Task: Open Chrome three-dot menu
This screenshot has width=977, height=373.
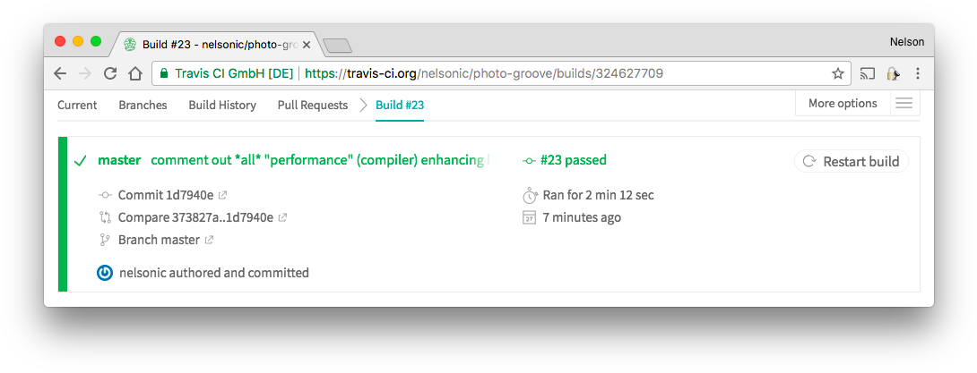Action: point(918,73)
